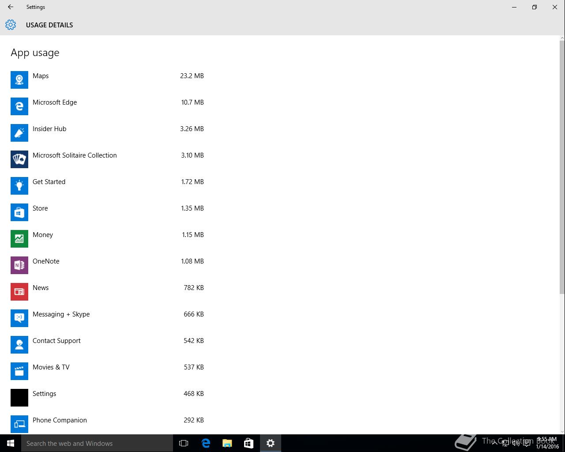This screenshot has width=565, height=452.
Task: Click the Get Started lightbulb icon
Action: tap(19, 186)
